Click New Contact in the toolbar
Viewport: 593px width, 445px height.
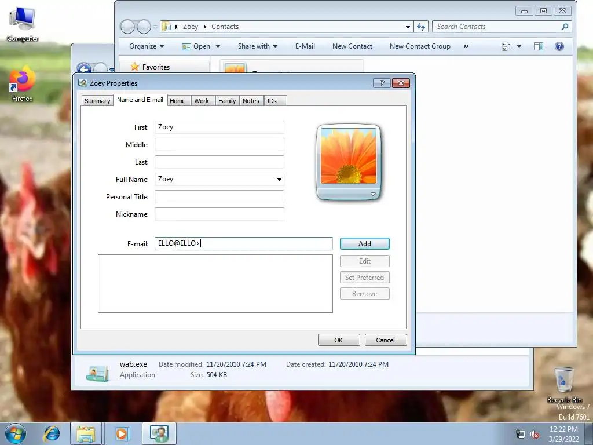[352, 46]
